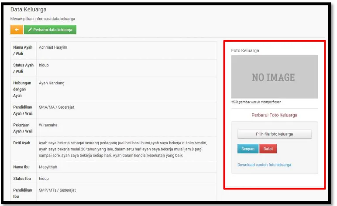The image size is (337, 206).
Task: Click the Perbarui Foto Keluarga heading
Action: point(274,115)
